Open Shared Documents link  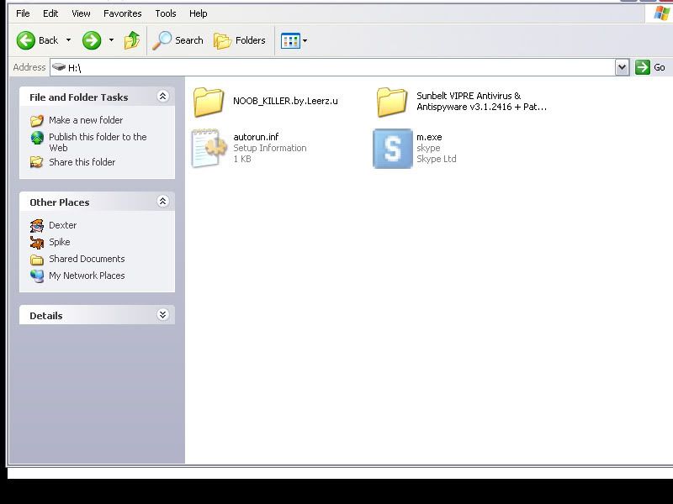coord(87,259)
